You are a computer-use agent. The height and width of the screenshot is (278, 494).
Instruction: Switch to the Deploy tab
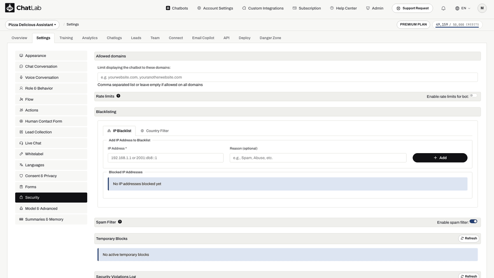tap(245, 38)
